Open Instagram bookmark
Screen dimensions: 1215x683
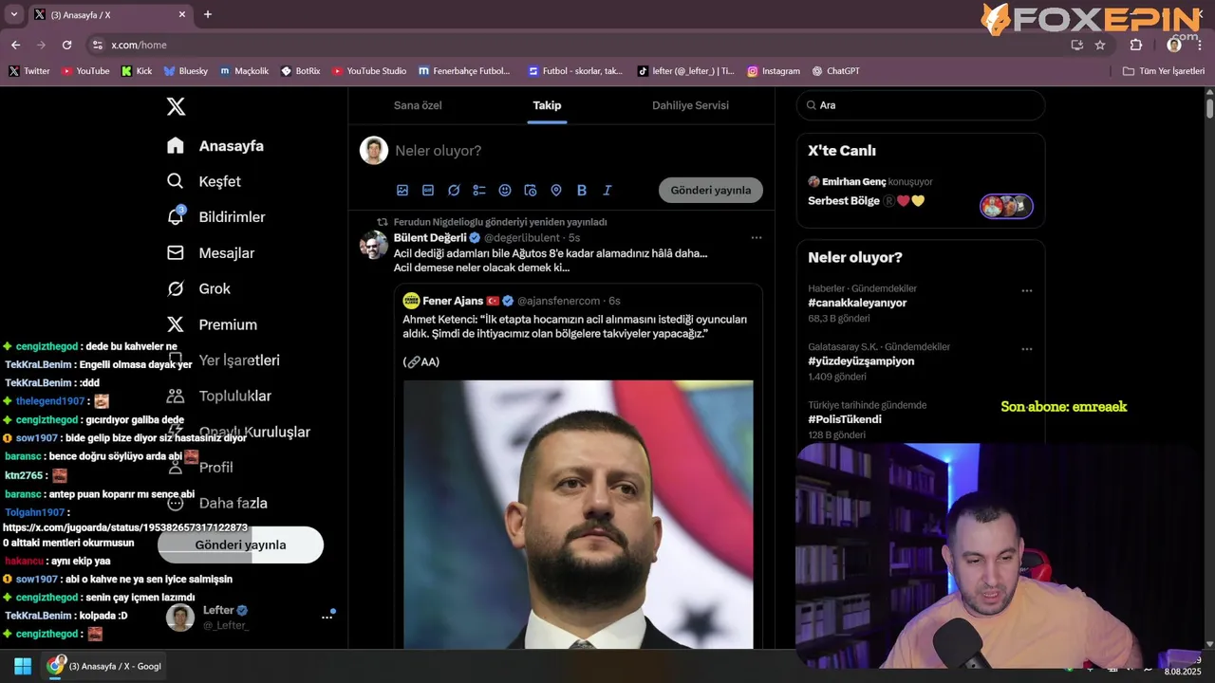click(x=774, y=71)
